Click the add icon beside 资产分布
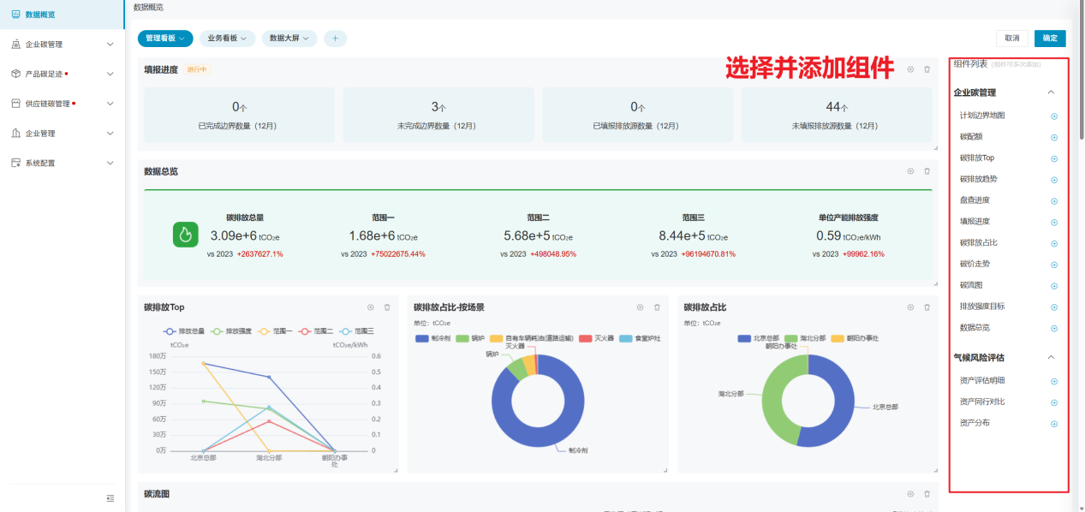1085x512 pixels. click(x=1054, y=424)
